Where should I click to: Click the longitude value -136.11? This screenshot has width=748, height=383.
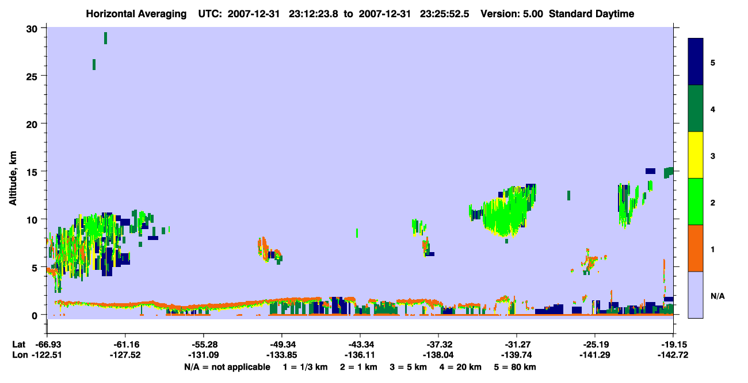click(360, 355)
